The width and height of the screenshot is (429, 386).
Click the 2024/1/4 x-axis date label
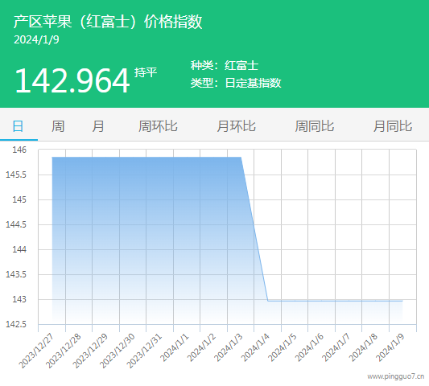pyautogui.click(x=255, y=347)
